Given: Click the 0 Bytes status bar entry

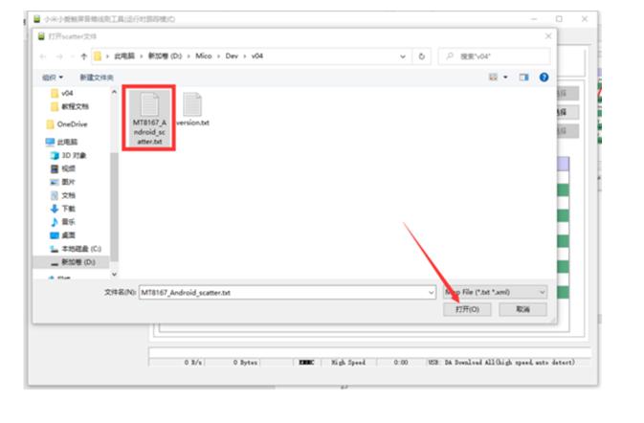Looking at the screenshot, I should pos(245,362).
